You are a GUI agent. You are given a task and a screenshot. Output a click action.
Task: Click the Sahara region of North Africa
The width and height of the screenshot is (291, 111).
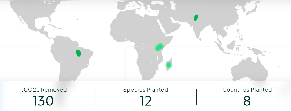tap(130, 23)
